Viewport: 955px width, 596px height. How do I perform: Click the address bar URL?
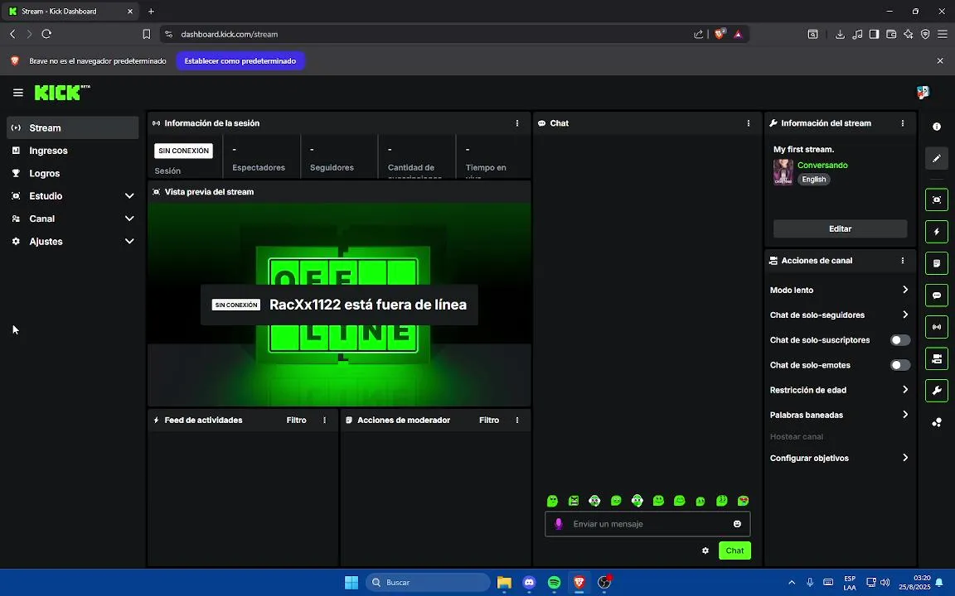tap(230, 34)
